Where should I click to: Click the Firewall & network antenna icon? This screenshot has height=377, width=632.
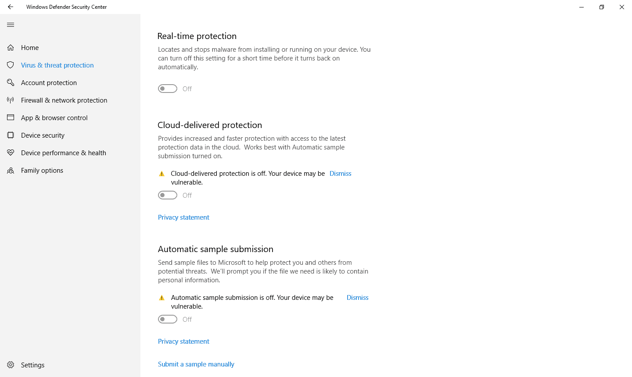11,100
